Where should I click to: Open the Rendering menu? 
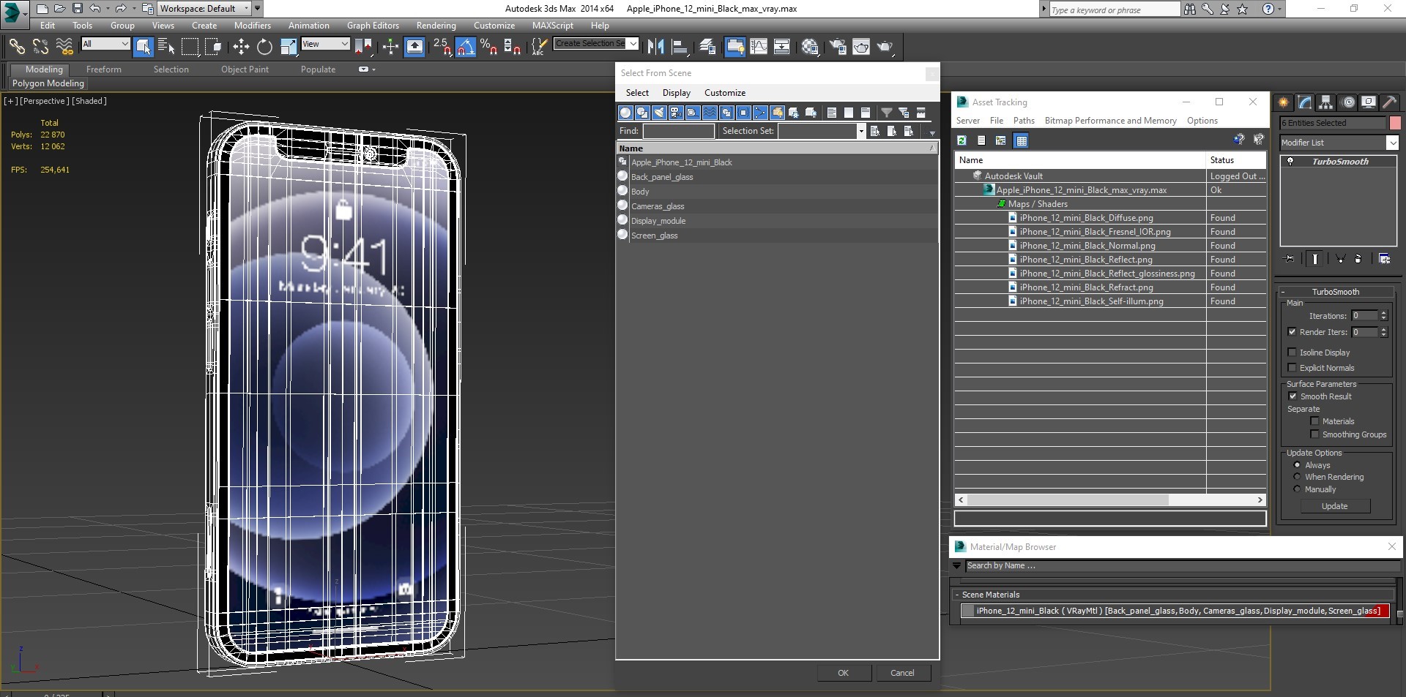[x=436, y=25]
